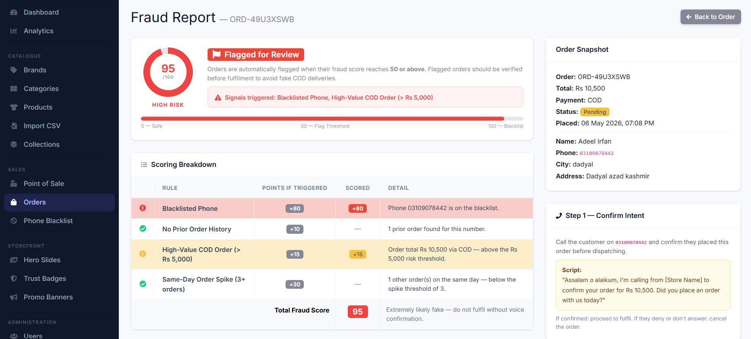Click the Phone Blacklist ban icon
751x339 pixels.
(x=13, y=221)
